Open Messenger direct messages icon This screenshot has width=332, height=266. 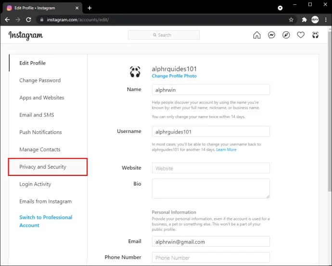click(x=271, y=35)
